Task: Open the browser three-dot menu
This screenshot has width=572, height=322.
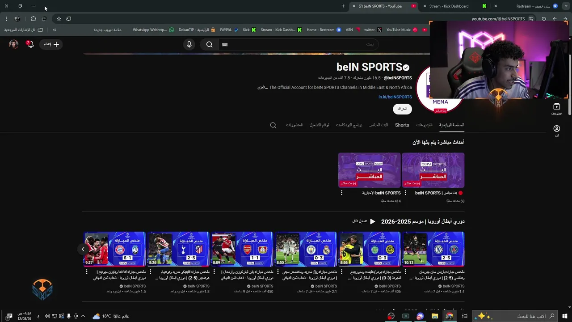Action: click(6, 19)
